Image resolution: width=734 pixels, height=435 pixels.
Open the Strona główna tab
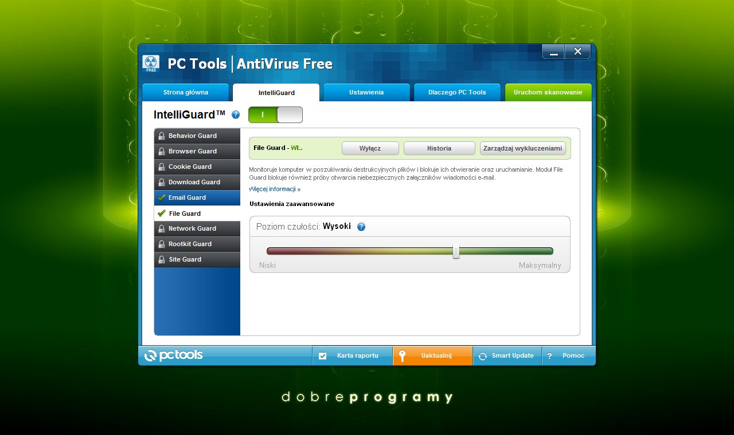[186, 92]
